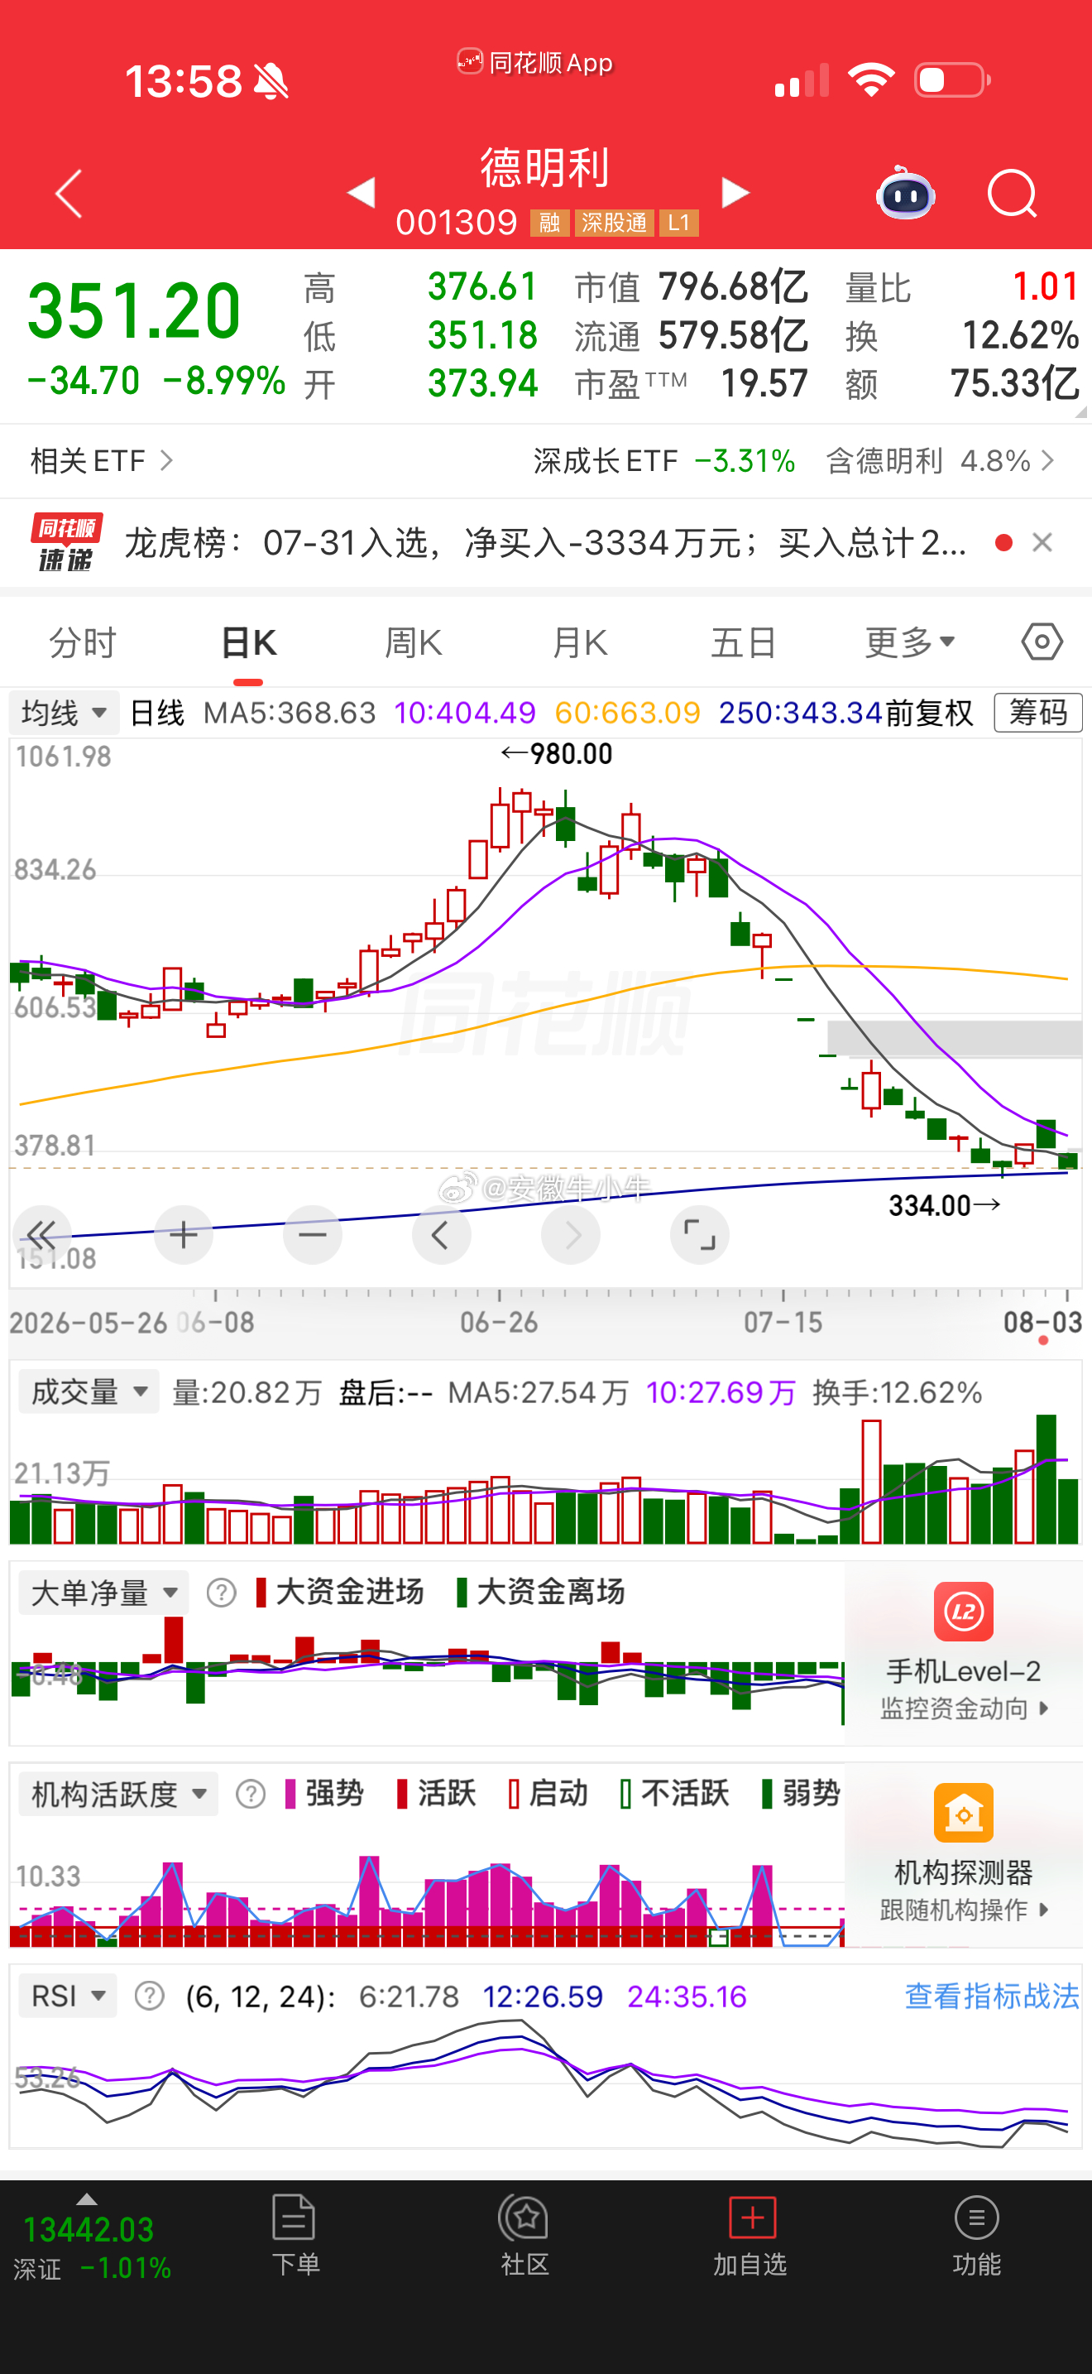The width and height of the screenshot is (1092, 2374).
Task: Expand 相关ETF list
Action: pos(101,460)
